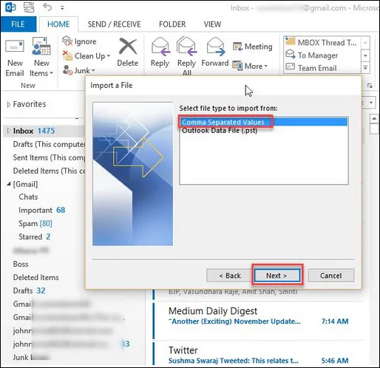
Task: Click the Outlook application icon
Action: point(10,7)
